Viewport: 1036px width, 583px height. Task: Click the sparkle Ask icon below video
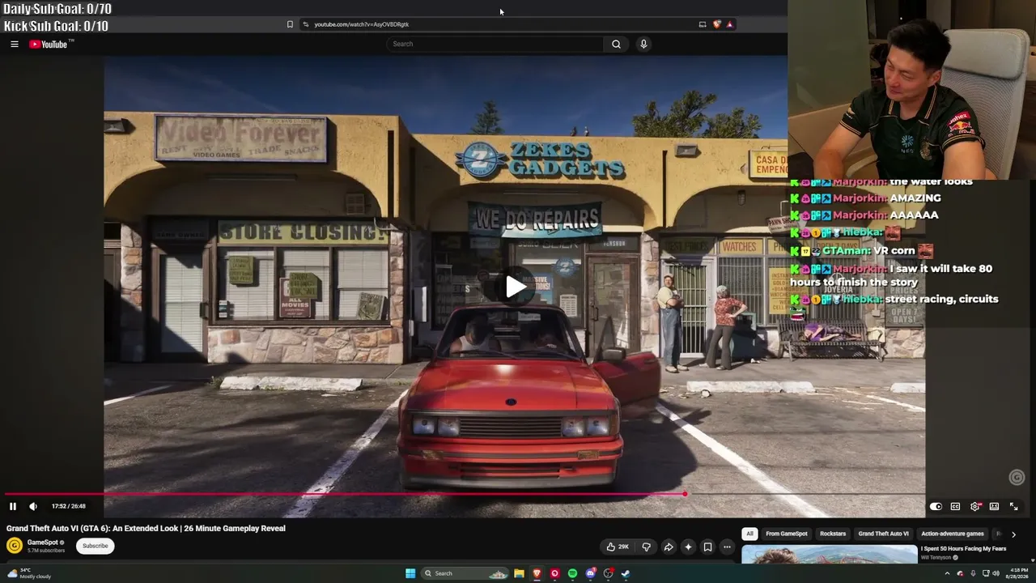coord(688,547)
